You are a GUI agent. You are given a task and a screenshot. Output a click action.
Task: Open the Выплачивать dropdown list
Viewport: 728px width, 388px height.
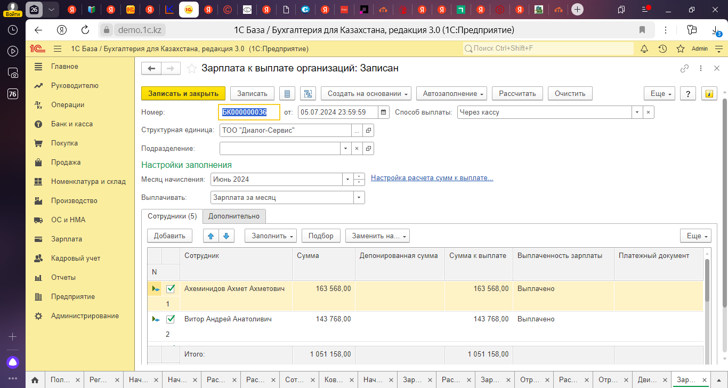tap(359, 197)
